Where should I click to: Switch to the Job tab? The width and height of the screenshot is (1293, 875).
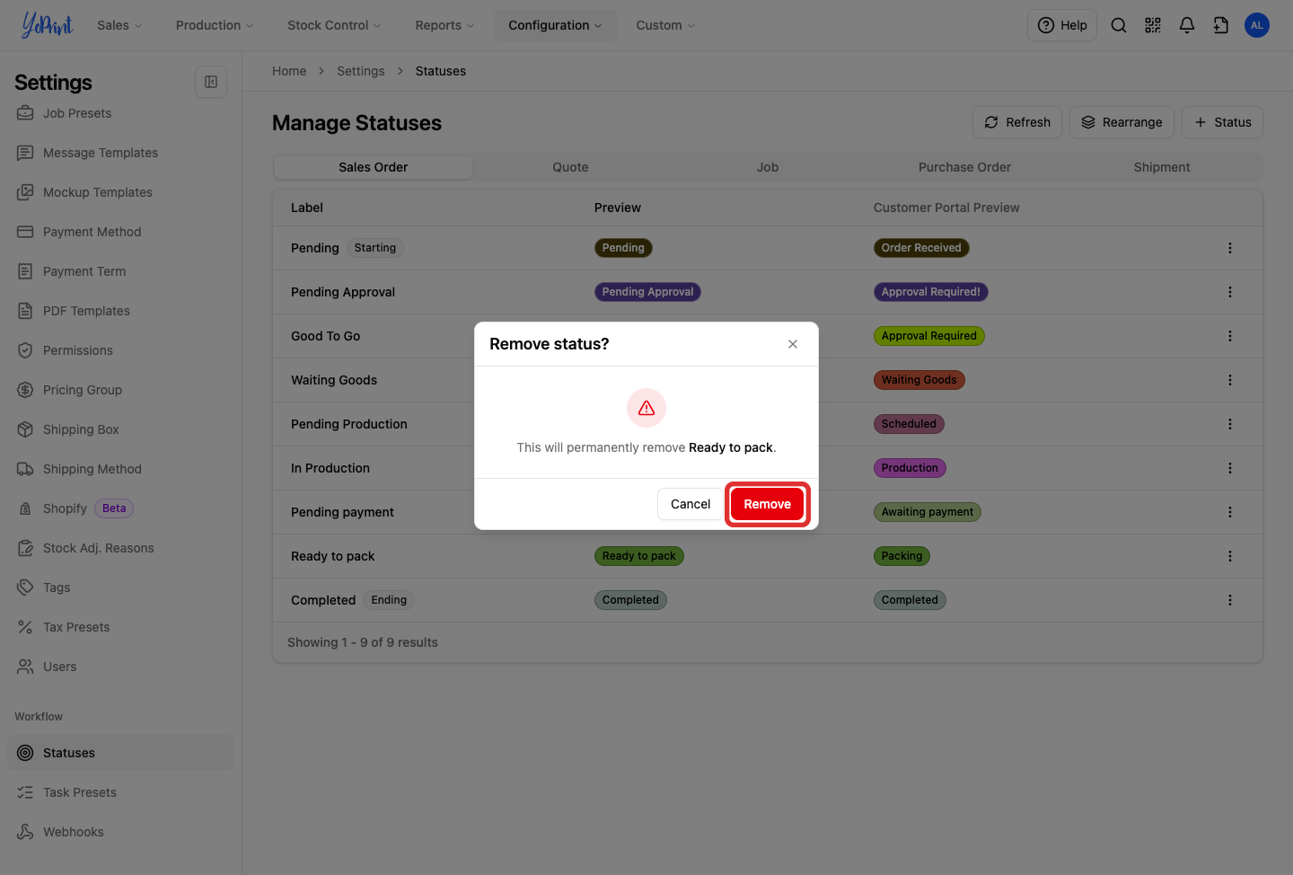(x=768, y=167)
